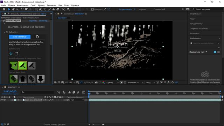Select the Clone Stamp tool
Image resolution: width=224 pixels, height=126 pixels.
(x=54, y=9)
